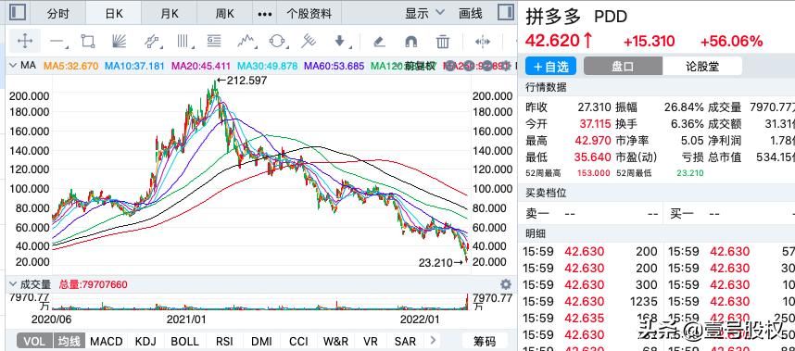
Task: Click the trash delete drawings icon
Action: [x=443, y=42]
